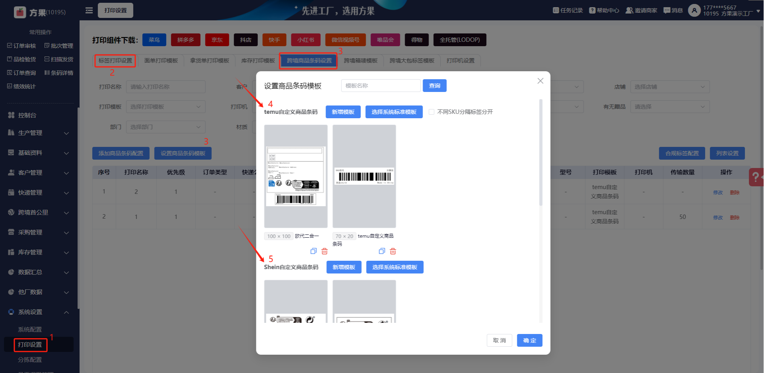764x373 pixels.
Task: Expand the 采购管理 sidebar chevron
Action: point(66,232)
